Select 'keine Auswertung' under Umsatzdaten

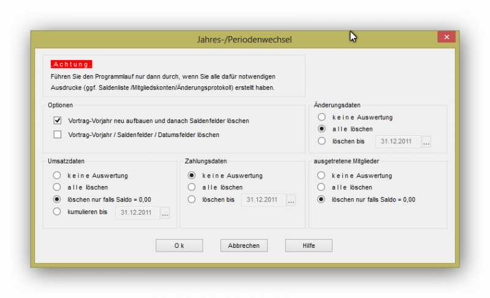(57, 175)
